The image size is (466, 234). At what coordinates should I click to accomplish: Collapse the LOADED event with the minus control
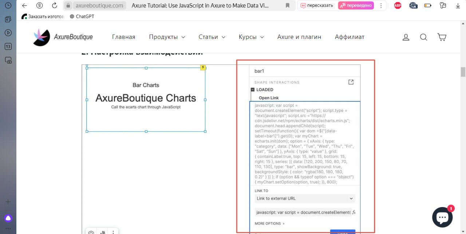pyautogui.click(x=252, y=89)
